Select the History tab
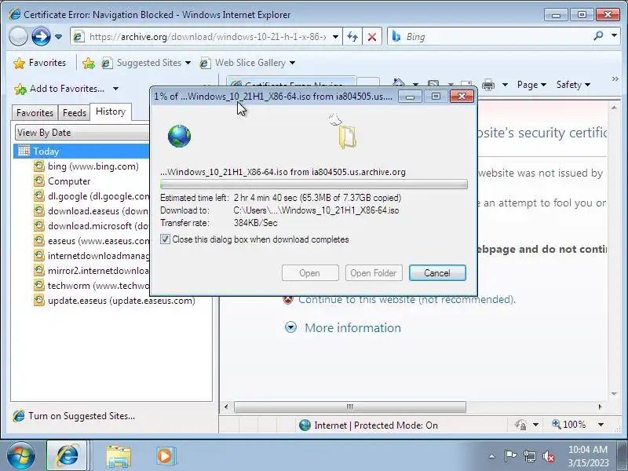Screen dimensions: 628x471 (111, 111)
